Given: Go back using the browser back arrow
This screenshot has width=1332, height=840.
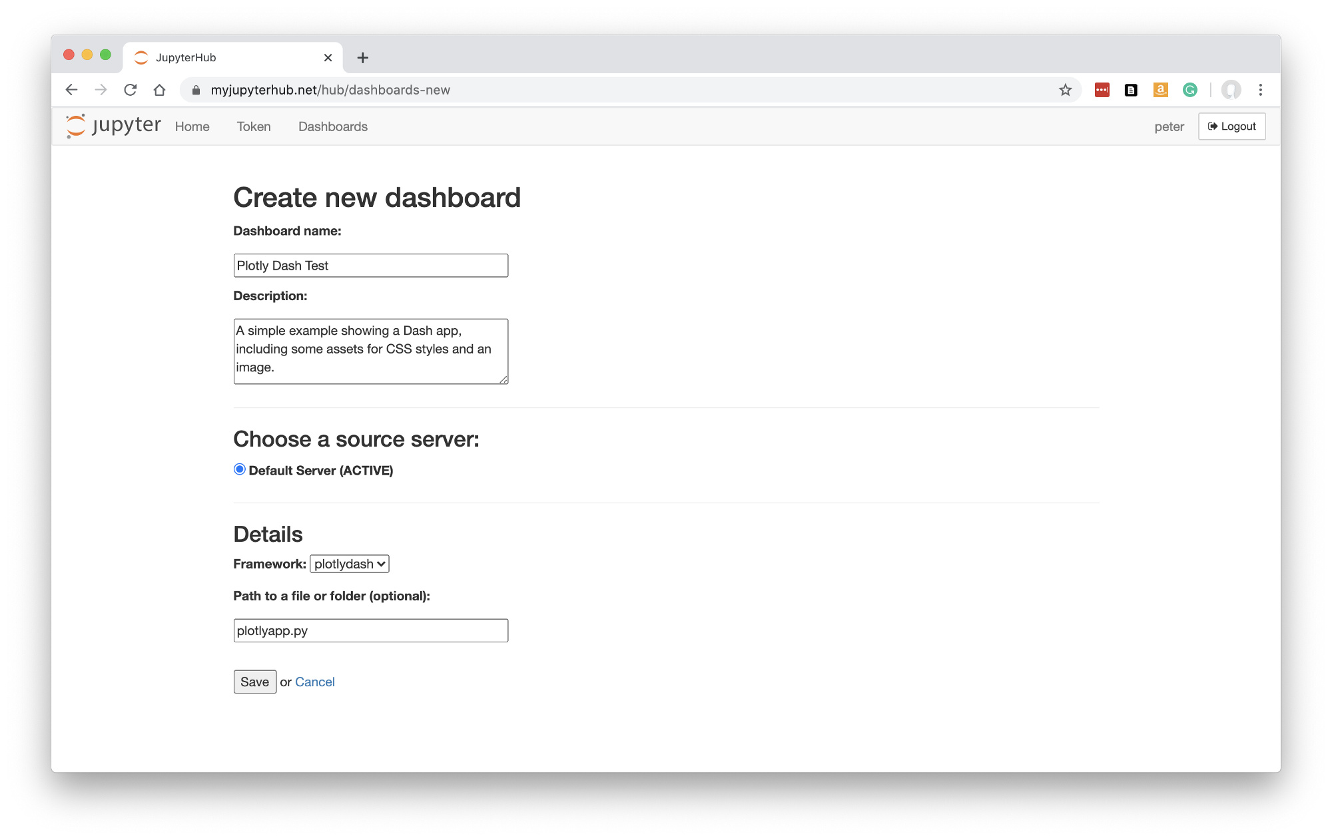Looking at the screenshot, I should coord(72,90).
